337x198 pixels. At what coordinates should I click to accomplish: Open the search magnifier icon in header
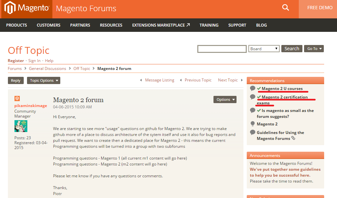pos(285,8)
